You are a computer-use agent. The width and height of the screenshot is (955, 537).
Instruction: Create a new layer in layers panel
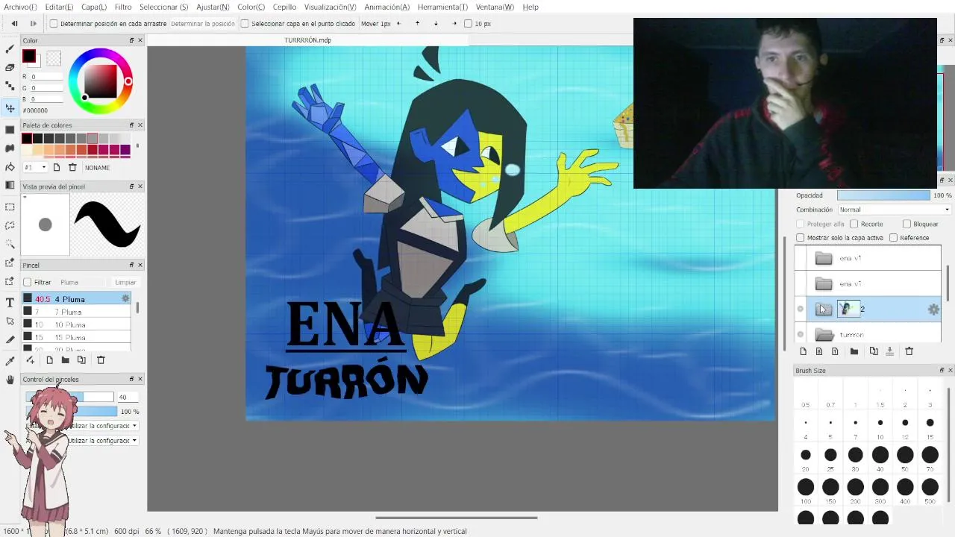pyautogui.click(x=804, y=351)
